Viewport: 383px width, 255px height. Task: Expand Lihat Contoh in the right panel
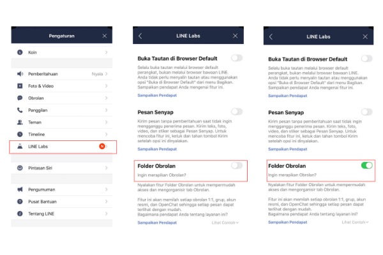click(356, 222)
